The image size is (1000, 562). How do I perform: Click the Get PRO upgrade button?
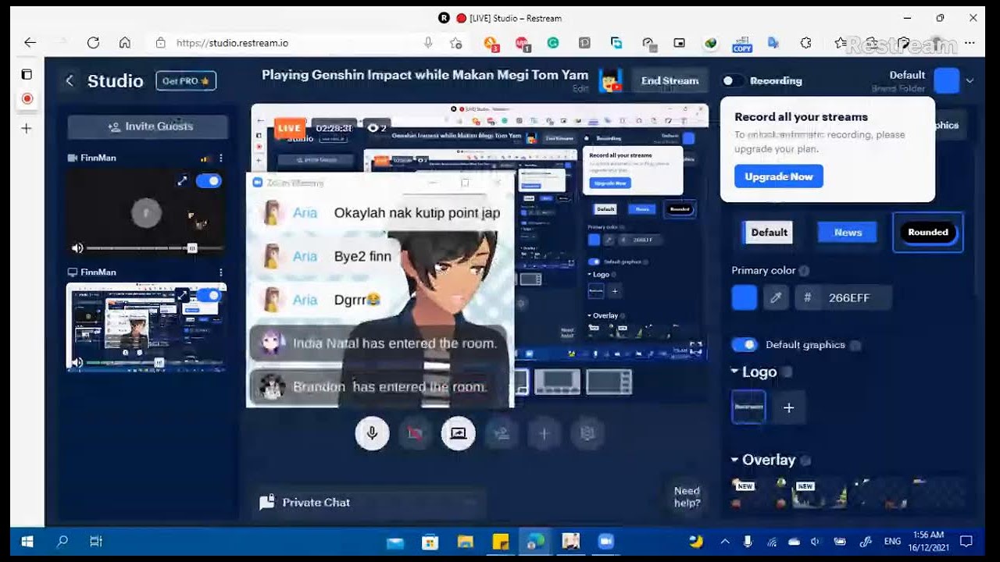point(185,80)
